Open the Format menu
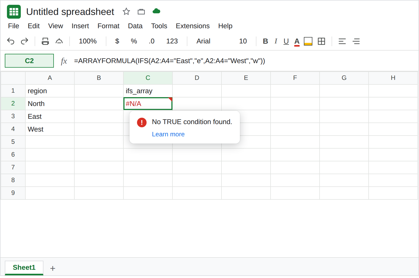The height and width of the screenshot is (278, 419). 108,26
